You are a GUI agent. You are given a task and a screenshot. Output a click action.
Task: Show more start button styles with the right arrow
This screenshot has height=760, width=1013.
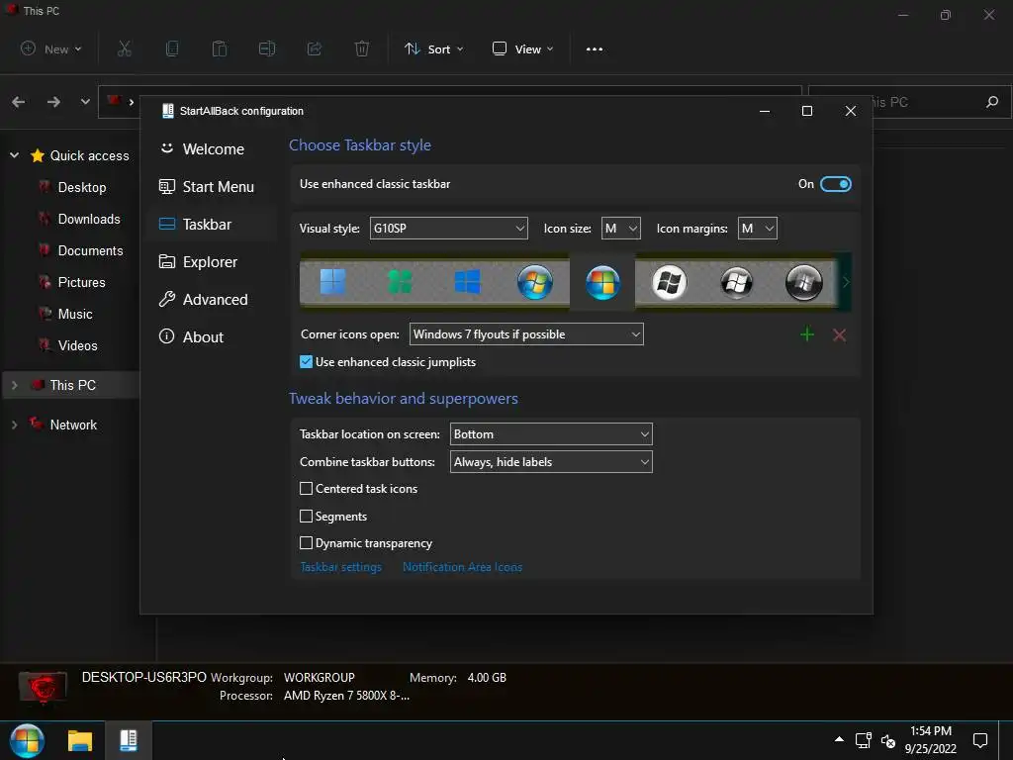point(845,282)
